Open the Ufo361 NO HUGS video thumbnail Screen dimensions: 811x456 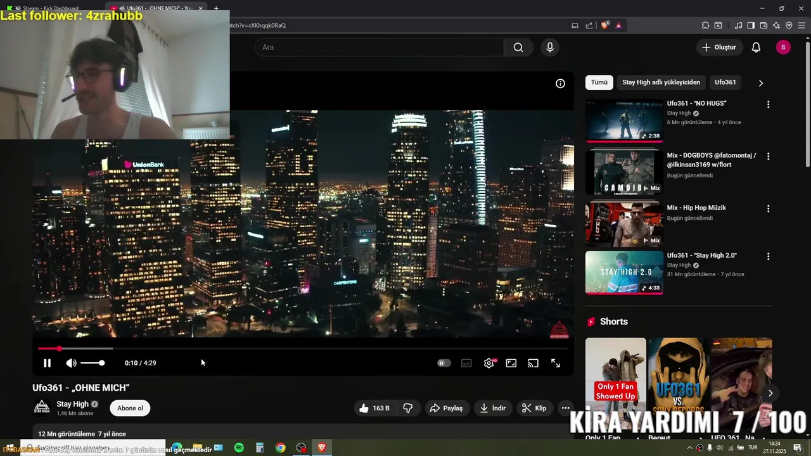(x=624, y=120)
